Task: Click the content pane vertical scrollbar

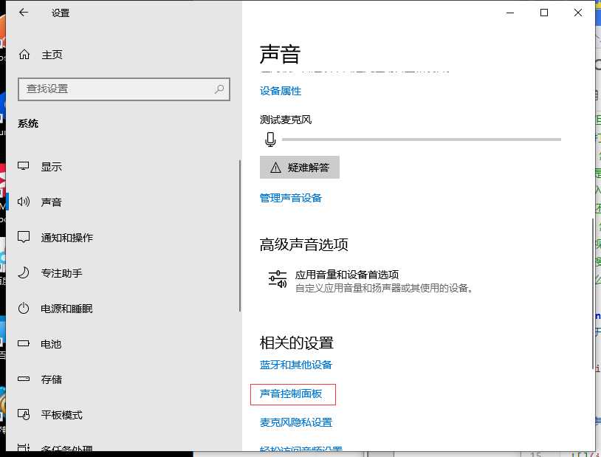Action: pyautogui.click(x=593, y=293)
